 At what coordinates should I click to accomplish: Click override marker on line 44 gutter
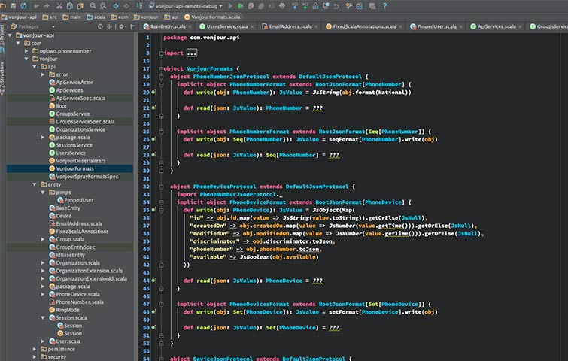click(153, 281)
